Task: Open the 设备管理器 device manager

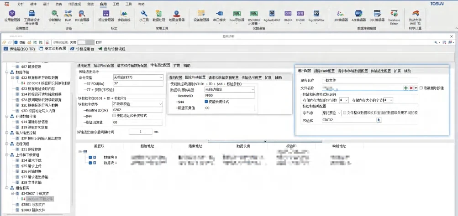Action: coord(201,16)
